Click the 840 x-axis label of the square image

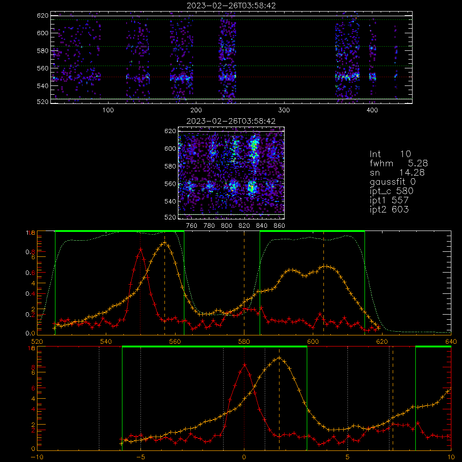point(261,226)
